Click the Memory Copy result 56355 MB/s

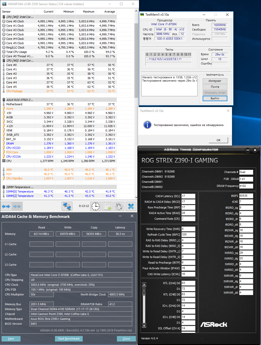pyautogui.click(x=94, y=234)
